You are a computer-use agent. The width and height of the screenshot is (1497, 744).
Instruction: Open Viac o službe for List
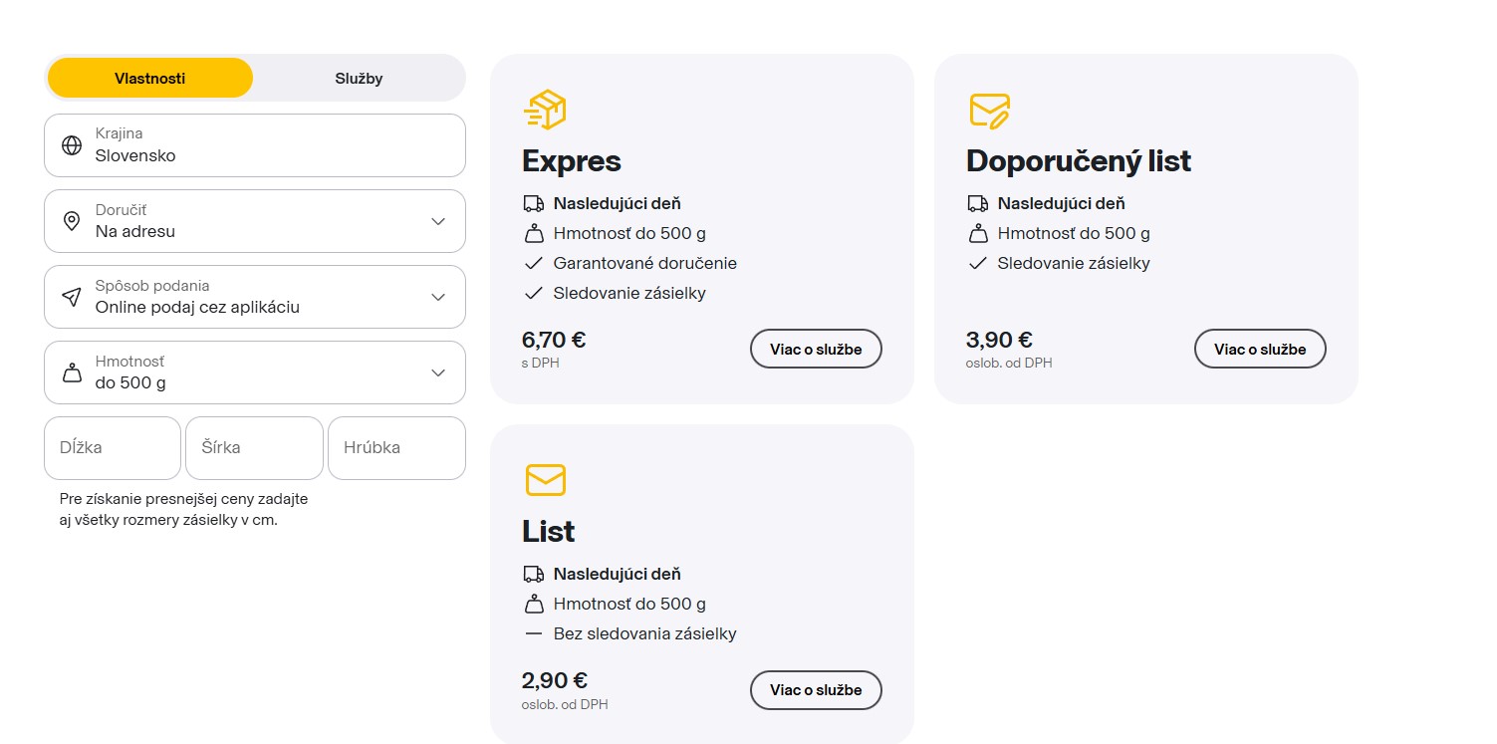(x=815, y=689)
